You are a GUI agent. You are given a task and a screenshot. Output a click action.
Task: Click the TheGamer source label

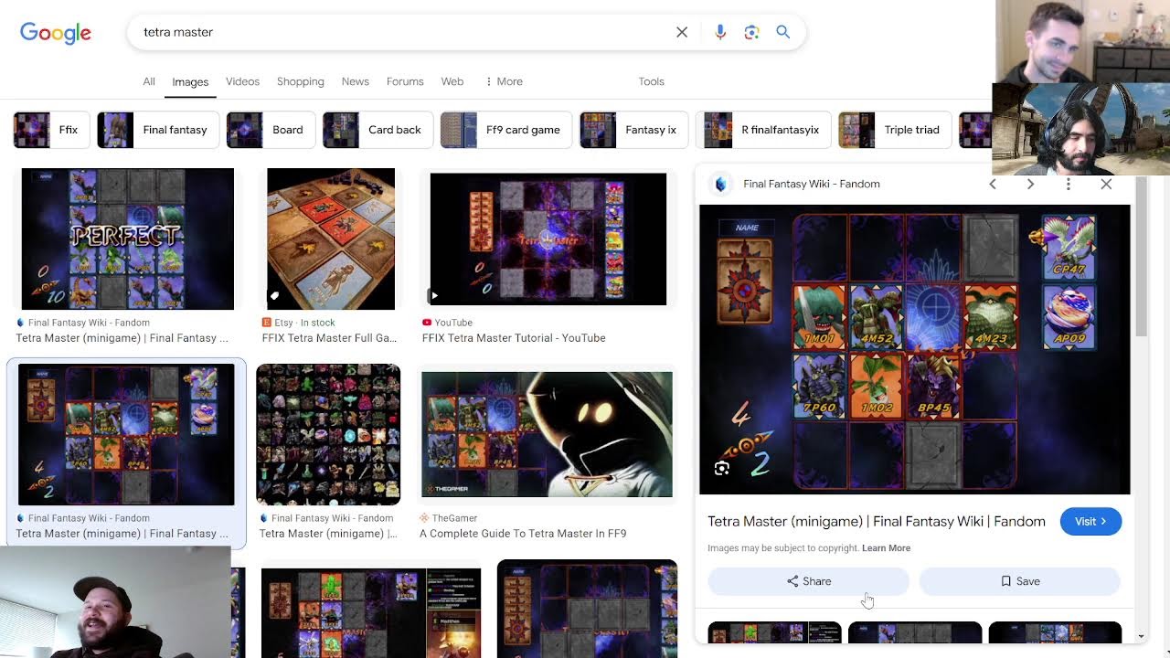point(448,518)
